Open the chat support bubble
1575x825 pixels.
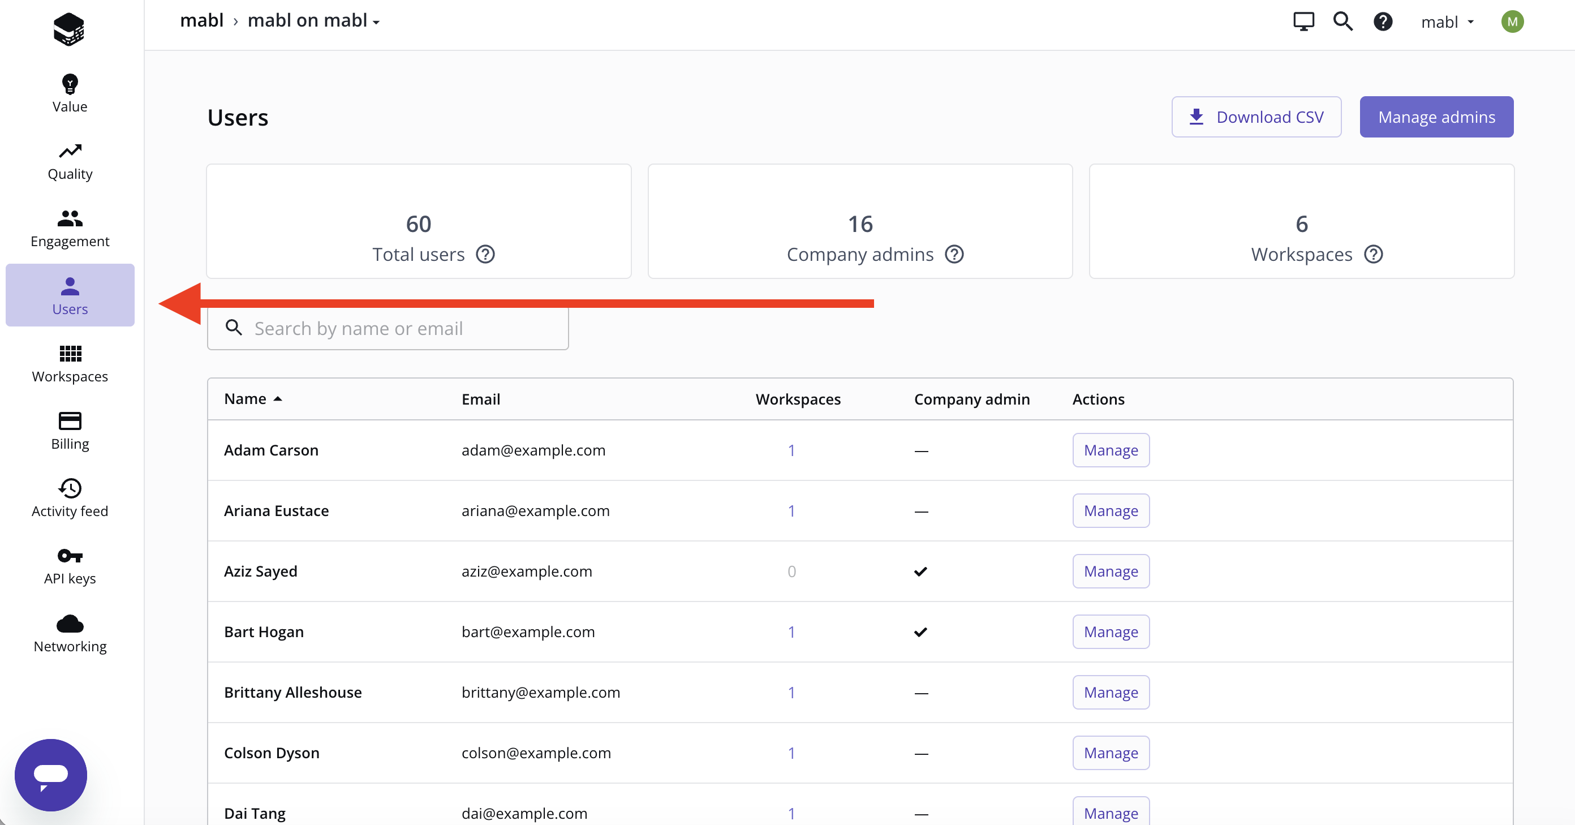coord(51,775)
